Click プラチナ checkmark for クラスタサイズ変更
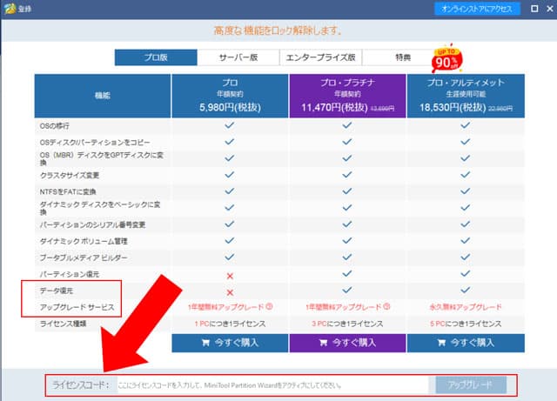Screen dimensions: 557x401 tap(347, 174)
